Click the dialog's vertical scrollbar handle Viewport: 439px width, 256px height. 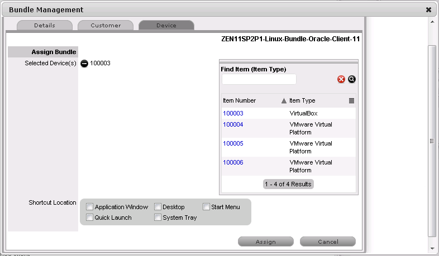pos(431,141)
